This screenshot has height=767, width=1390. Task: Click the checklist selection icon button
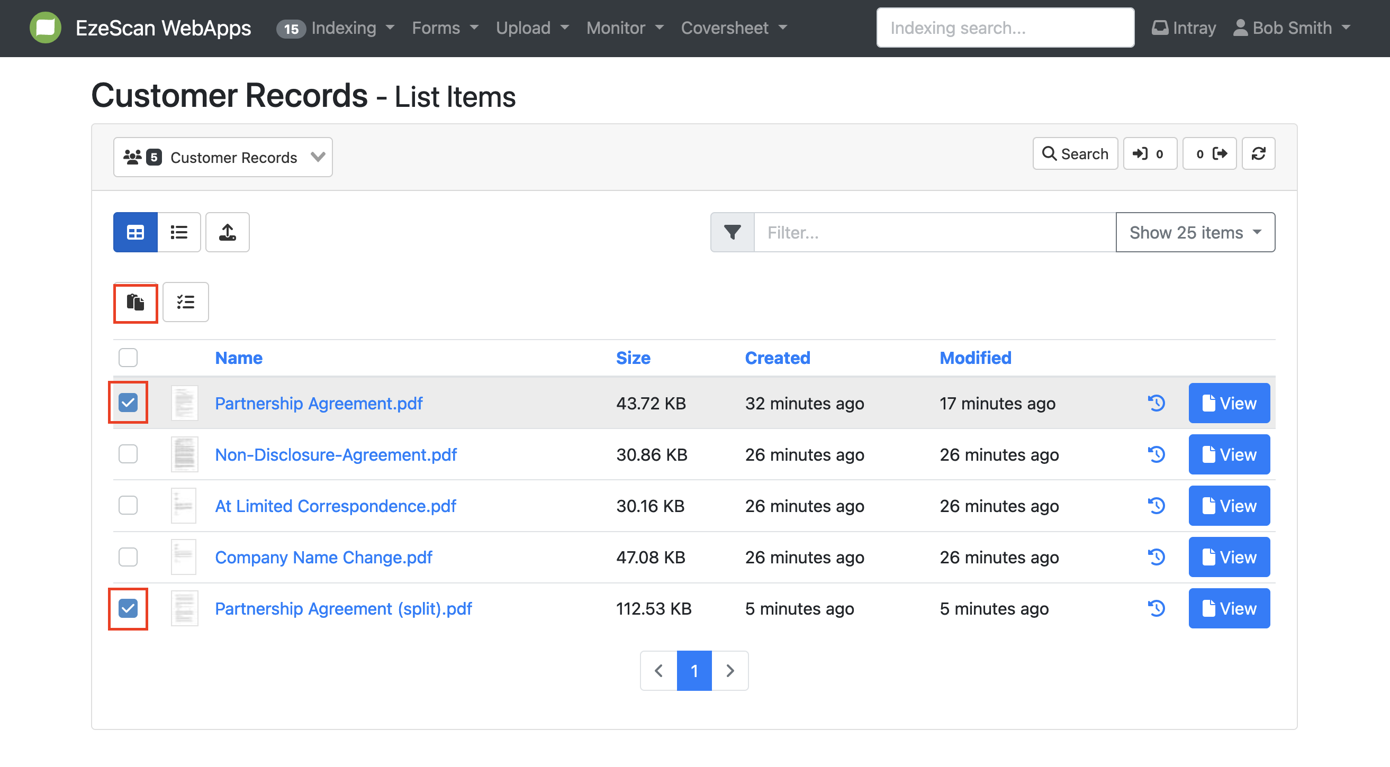coord(185,302)
